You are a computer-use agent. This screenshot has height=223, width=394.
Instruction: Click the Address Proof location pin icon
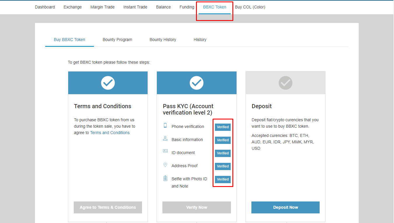point(165,165)
